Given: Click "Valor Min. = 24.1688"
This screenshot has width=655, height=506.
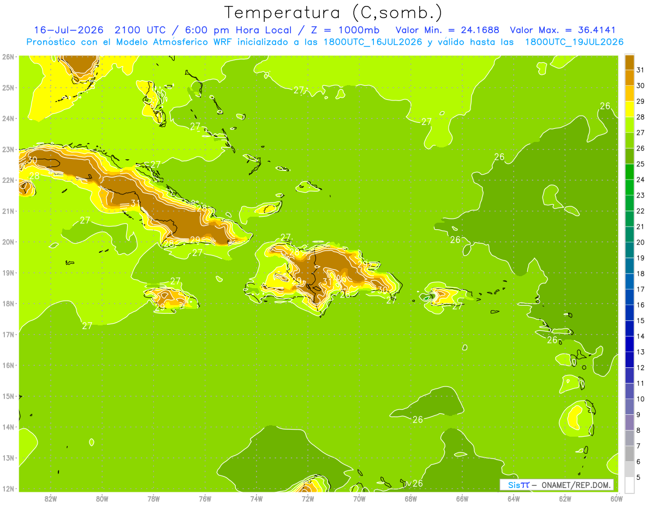Looking at the screenshot, I should click(x=447, y=30).
